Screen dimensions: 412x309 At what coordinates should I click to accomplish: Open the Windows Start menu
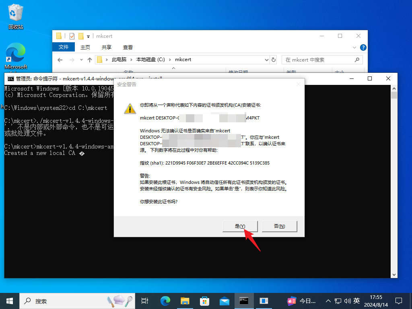(10, 301)
